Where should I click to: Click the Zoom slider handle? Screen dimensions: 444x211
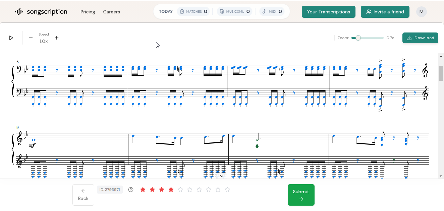point(358,38)
